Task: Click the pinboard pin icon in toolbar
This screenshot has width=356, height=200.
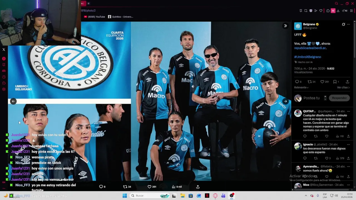Action: [x=301, y=11]
